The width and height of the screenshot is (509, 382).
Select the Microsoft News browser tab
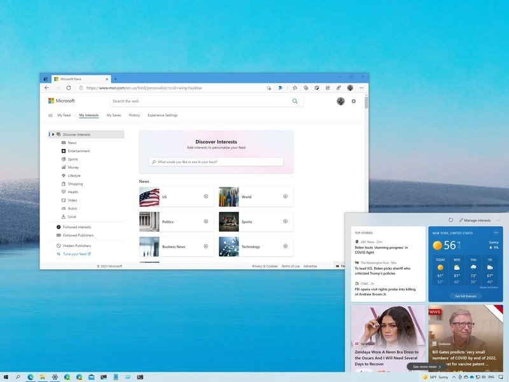point(81,79)
